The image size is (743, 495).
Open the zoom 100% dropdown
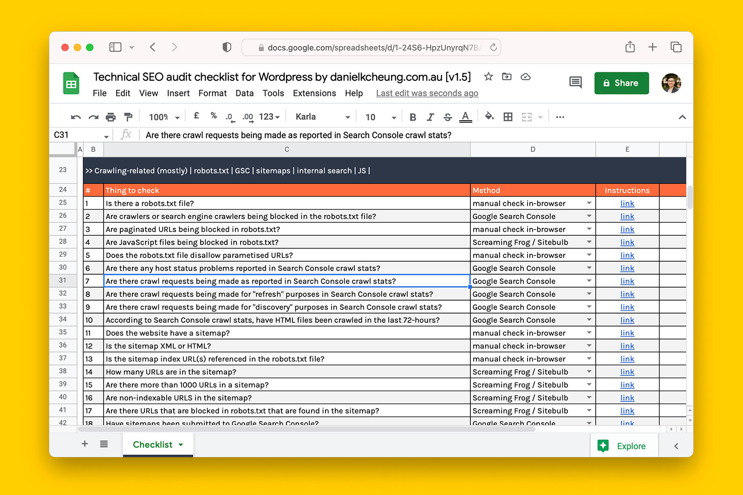tap(164, 117)
